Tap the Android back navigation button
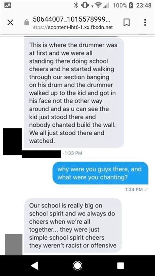Screen dimensions: 155x276 [x=35, y=266]
